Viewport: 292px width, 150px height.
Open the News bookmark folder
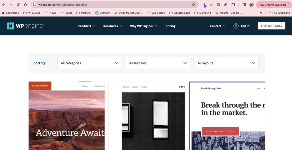(50, 13)
